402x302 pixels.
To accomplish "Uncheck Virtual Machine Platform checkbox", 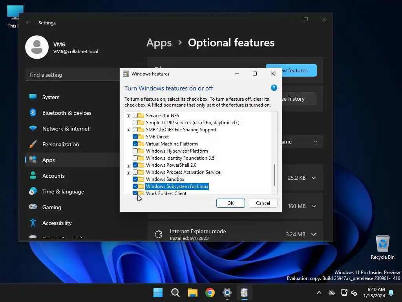I will [135, 144].
